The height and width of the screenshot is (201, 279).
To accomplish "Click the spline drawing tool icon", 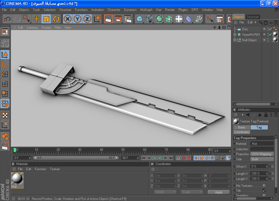I will tap(149, 19).
